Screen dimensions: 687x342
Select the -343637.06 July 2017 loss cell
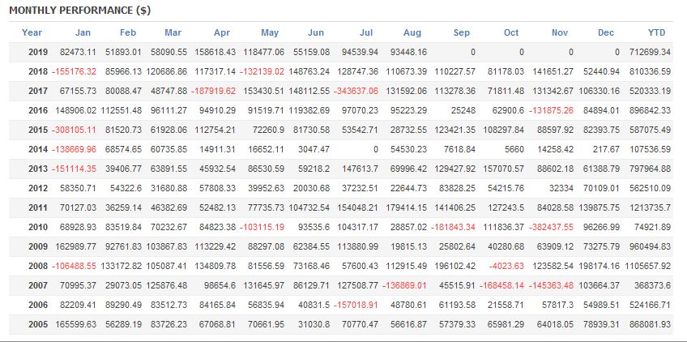click(x=359, y=91)
